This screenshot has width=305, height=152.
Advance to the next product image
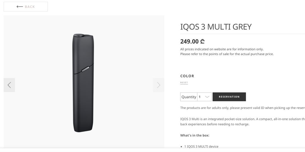(x=158, y=85)
